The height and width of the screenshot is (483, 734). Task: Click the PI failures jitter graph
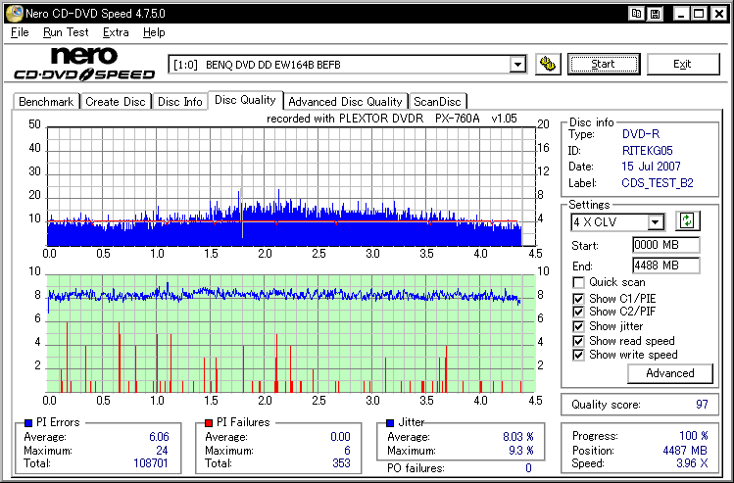pyautogui.click(x=291, y=334)
